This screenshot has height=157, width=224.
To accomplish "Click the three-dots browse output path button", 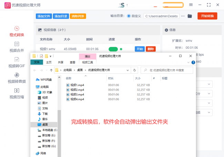I will (183, 16).
